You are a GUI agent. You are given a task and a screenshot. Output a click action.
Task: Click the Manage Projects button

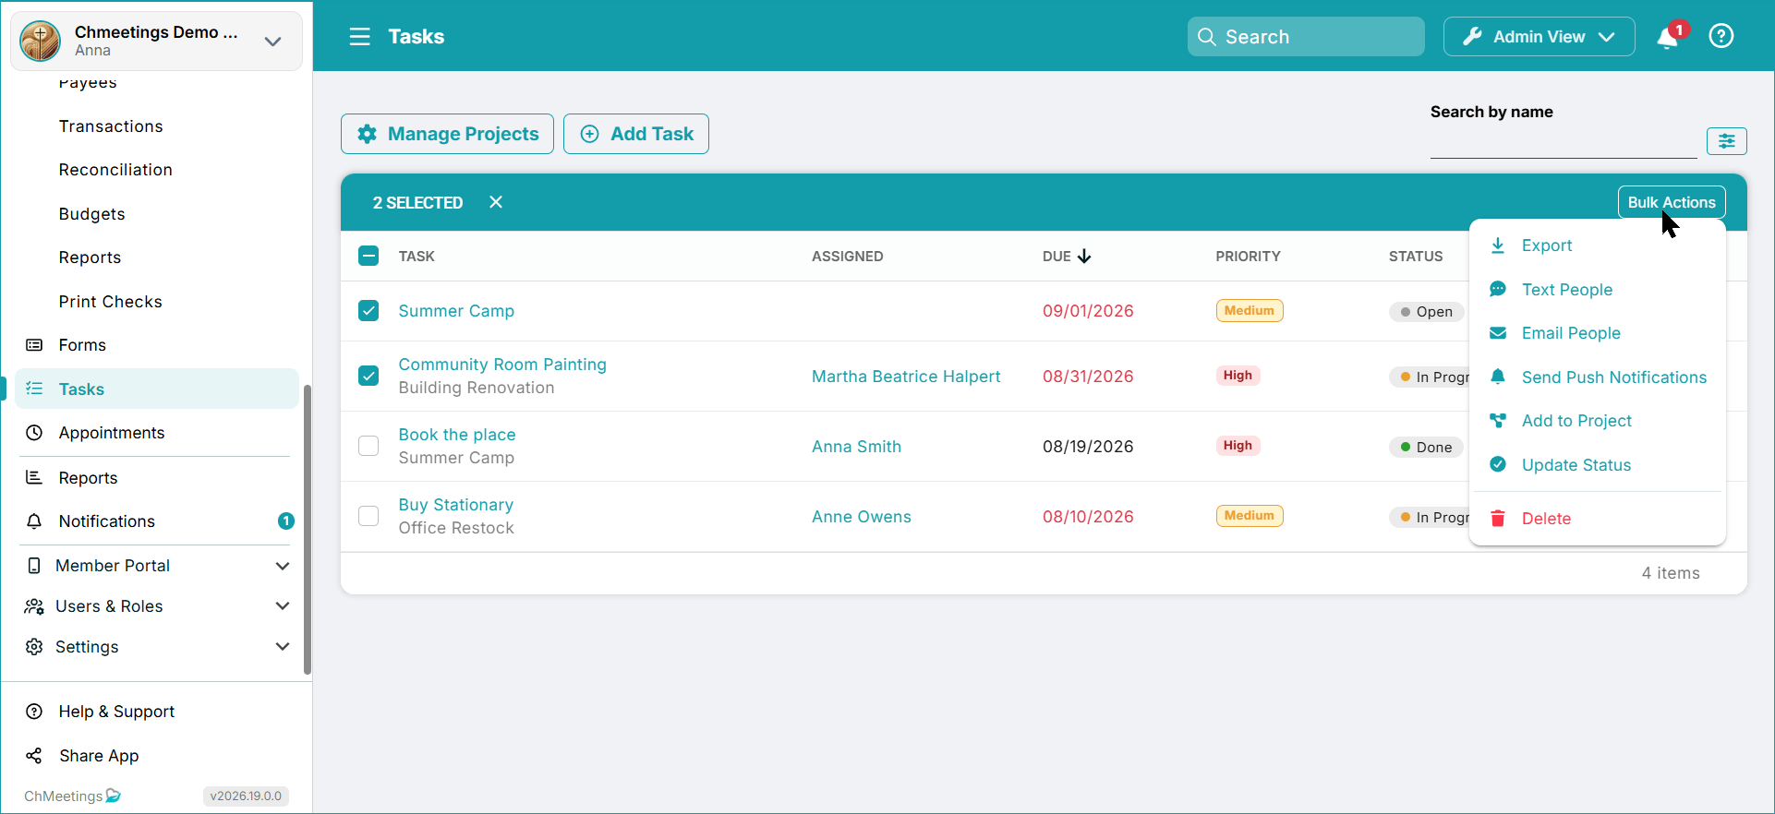(447, 134)
